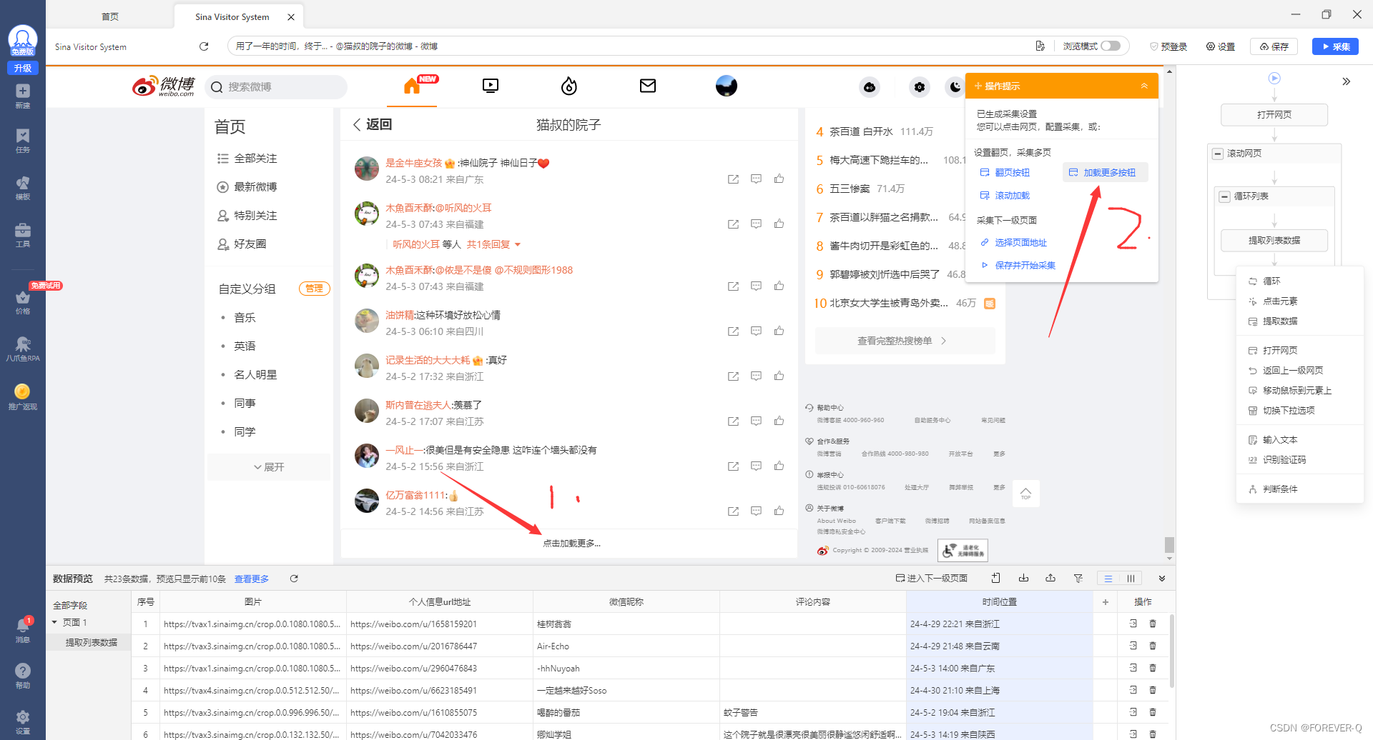Select 输入文本 in the step menu
Screen dimensions: 1373x740
[x=1280, y=439]
